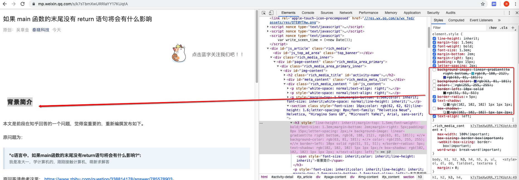
Task: Disable the border-radius property checkbox
Action: coord(434,97)
